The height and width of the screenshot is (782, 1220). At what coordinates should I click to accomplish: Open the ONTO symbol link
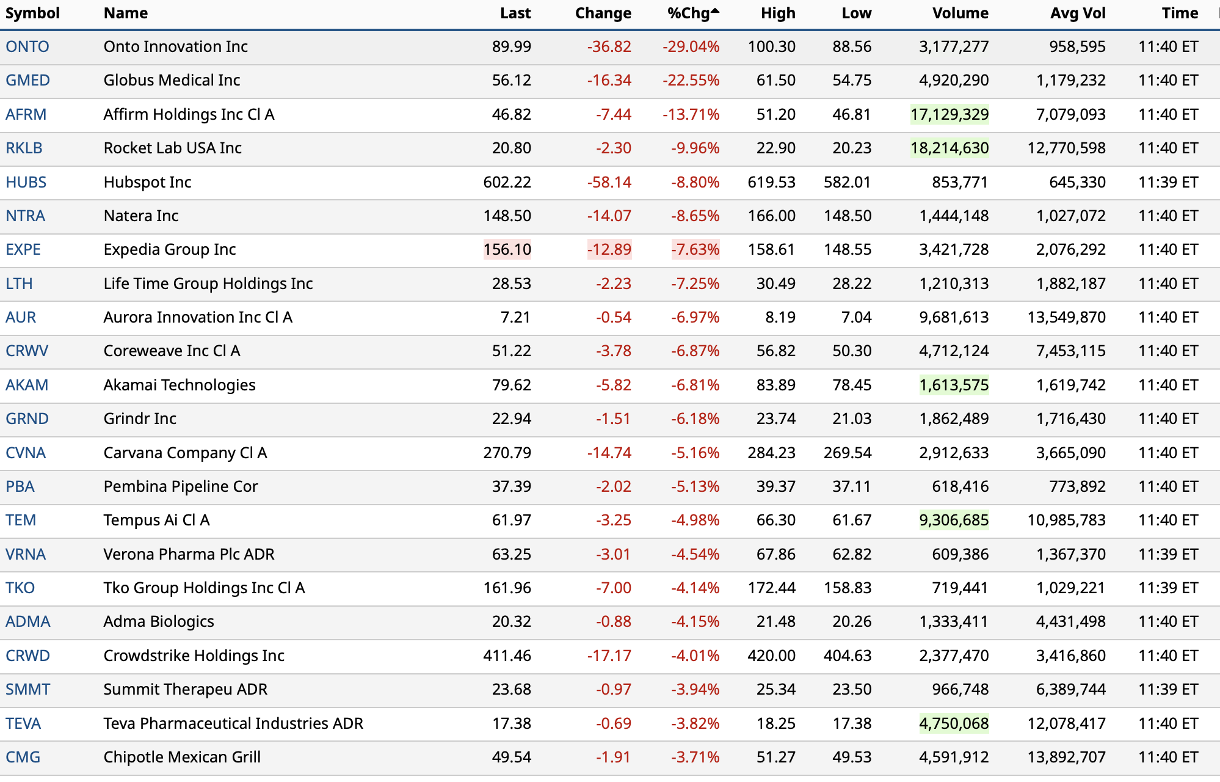[27, 47]
